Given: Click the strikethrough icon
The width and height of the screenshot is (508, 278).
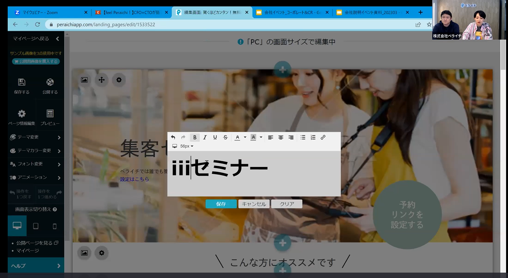Looking at the screenshot, I should (225, 137).
